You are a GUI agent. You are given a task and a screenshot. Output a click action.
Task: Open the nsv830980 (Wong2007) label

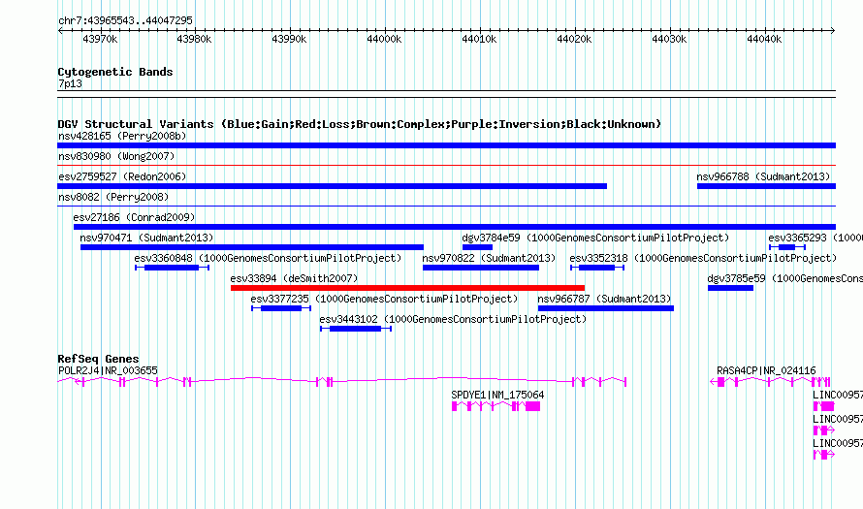[x=116, y=156]
